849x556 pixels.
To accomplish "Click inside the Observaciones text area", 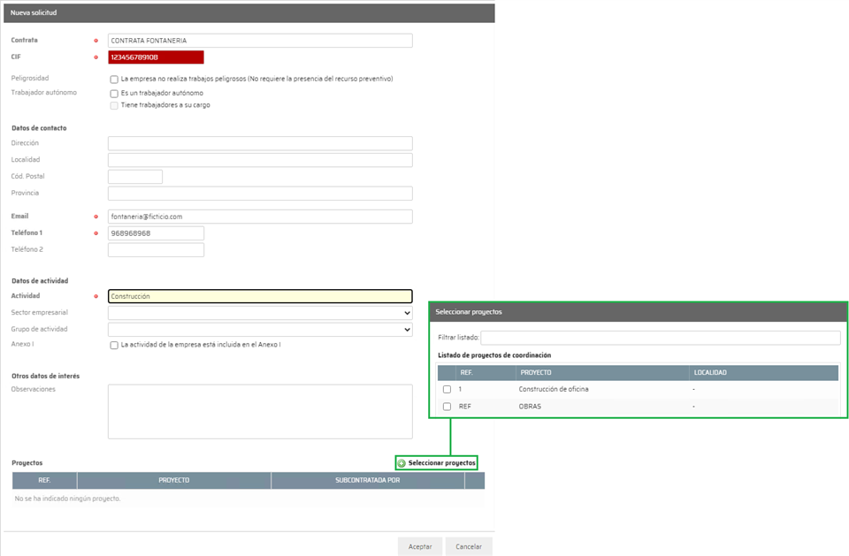I will tap(260, 411).
